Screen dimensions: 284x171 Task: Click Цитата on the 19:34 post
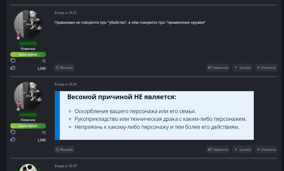pos(243,150)
